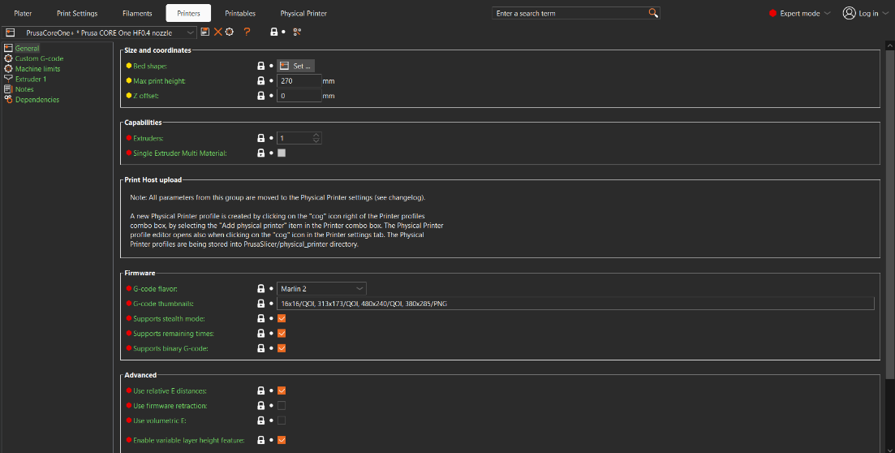This screenshot has height=453, width=895.
Task: Open the Expert mode dropdown
Action: point(800,13)
